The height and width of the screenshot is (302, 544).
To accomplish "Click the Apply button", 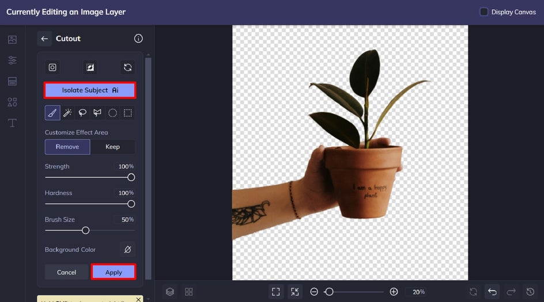I will pyautogui.click(x=114, y=272).
